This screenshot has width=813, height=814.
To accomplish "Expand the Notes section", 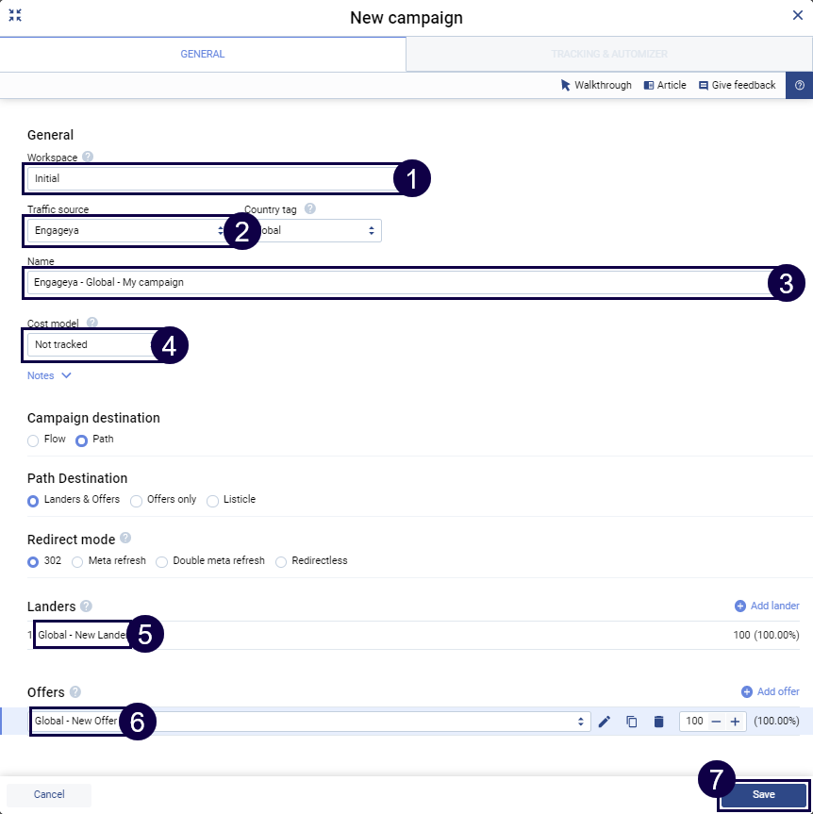I will [x=49, y=375].
